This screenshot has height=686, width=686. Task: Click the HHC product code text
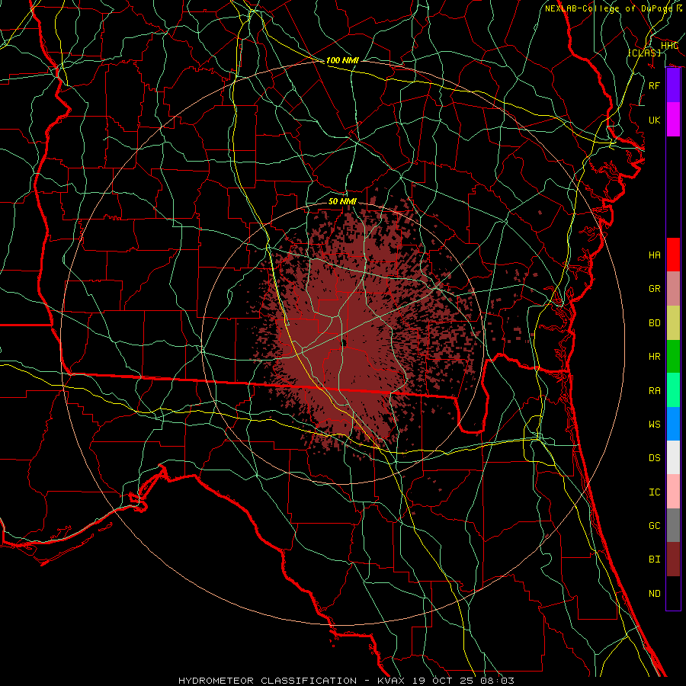669,46
